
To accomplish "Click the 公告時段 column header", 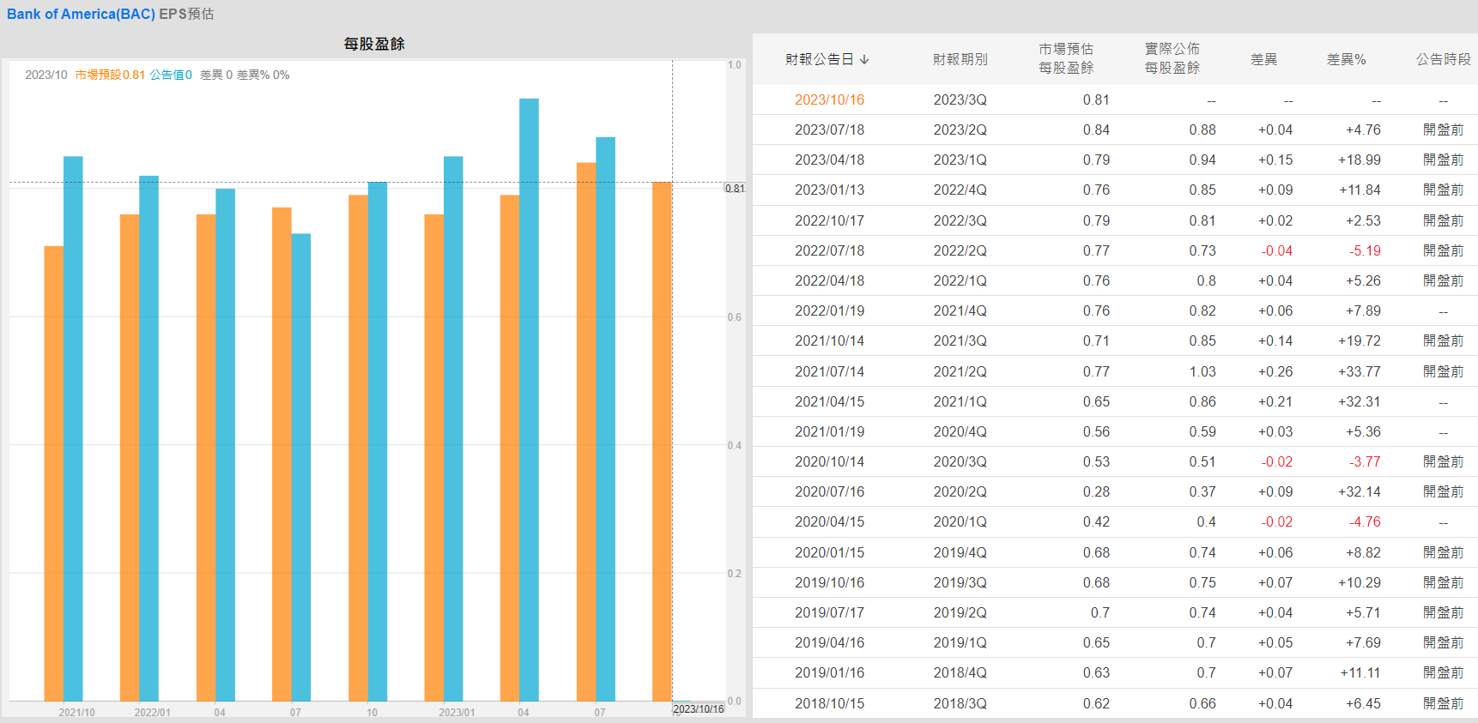I will [x=1443, y=59].
